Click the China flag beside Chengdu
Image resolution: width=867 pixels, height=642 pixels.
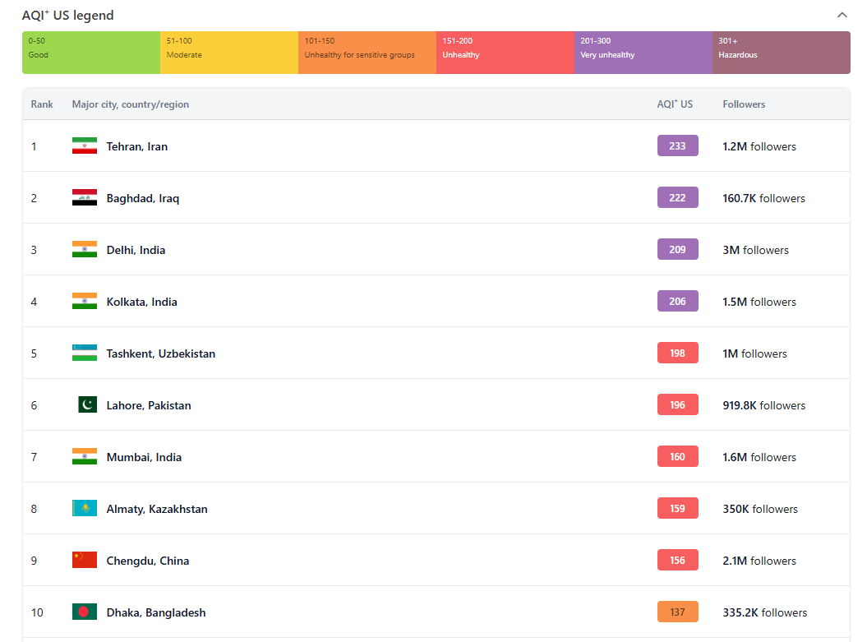coord(85,561)
